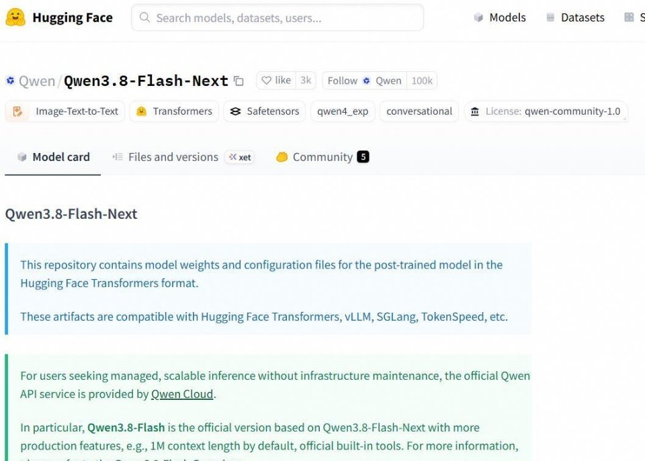Click the Qwen3.8-Flash-Next model card heading
645x461 pixels.
pos(71,214)
